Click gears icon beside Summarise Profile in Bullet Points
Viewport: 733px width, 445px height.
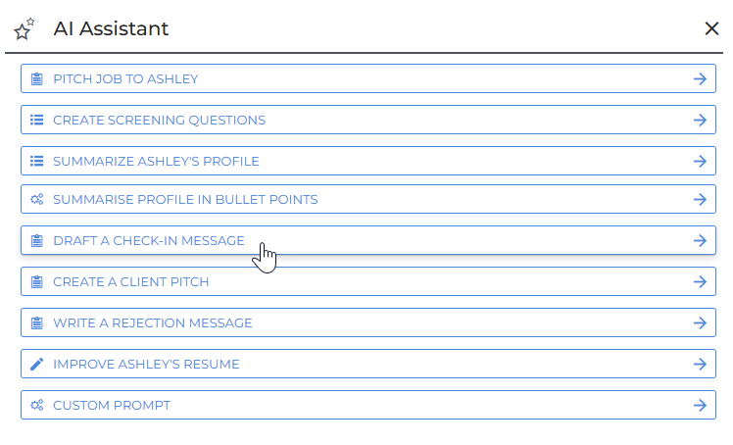(37, 200)
